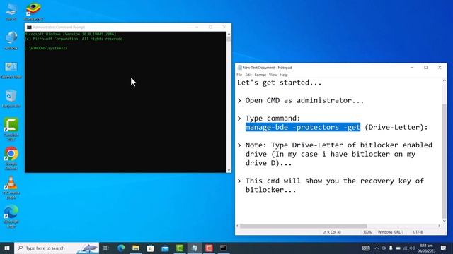Launch Google Chrome desktop shortcut
Viewport: 453px width, 254px height.
[11, 158]
